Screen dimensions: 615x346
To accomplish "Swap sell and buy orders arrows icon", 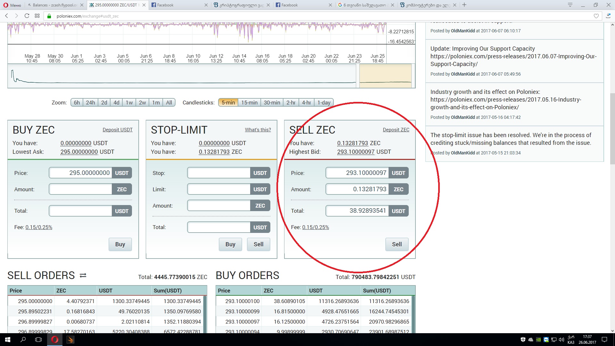I will tap(83, 276).
